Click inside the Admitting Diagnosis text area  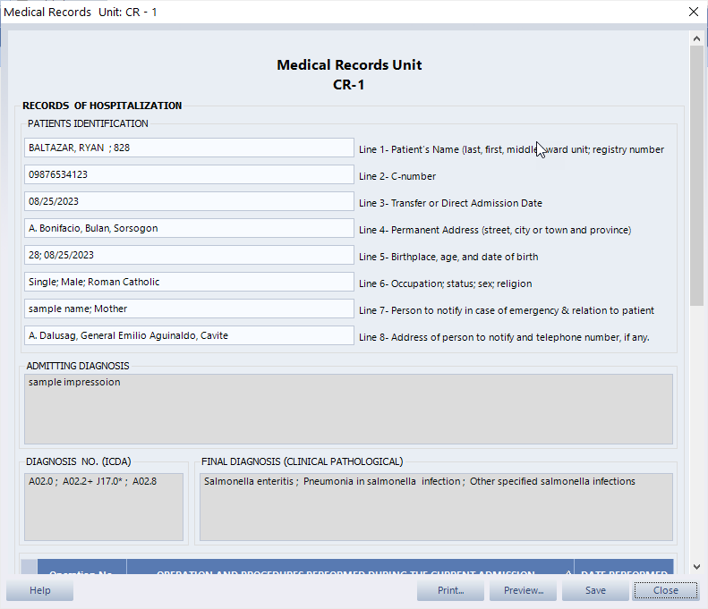click(348, 409)
